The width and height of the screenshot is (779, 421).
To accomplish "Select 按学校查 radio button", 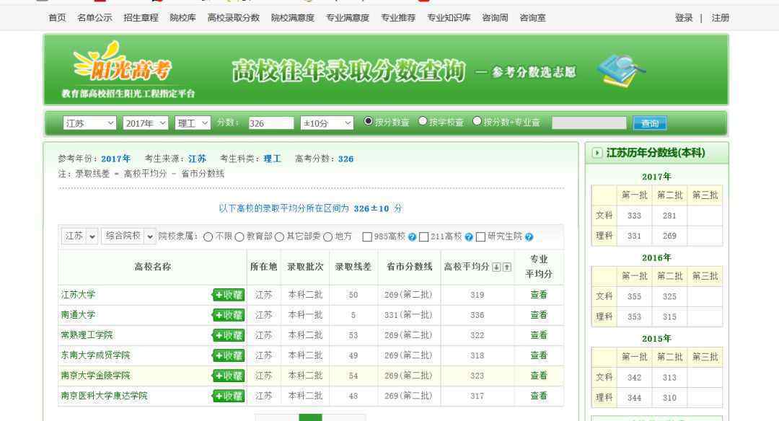I will pyautogui.click(x=423, y=121).
